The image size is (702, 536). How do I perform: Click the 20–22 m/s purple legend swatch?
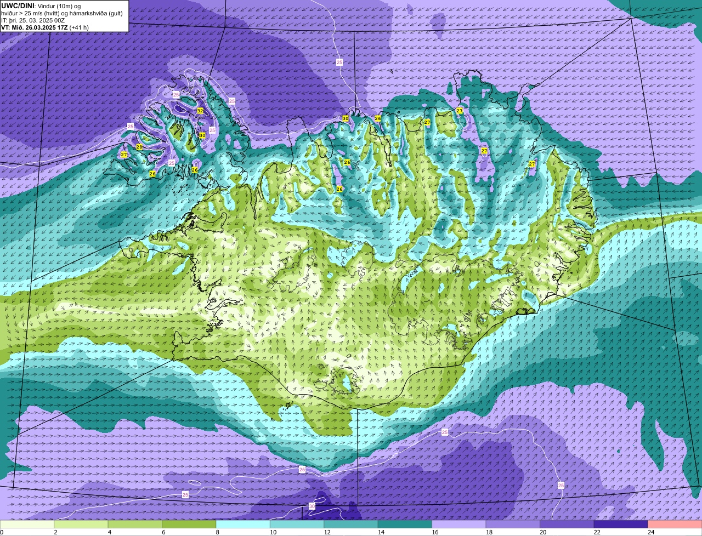567,524
